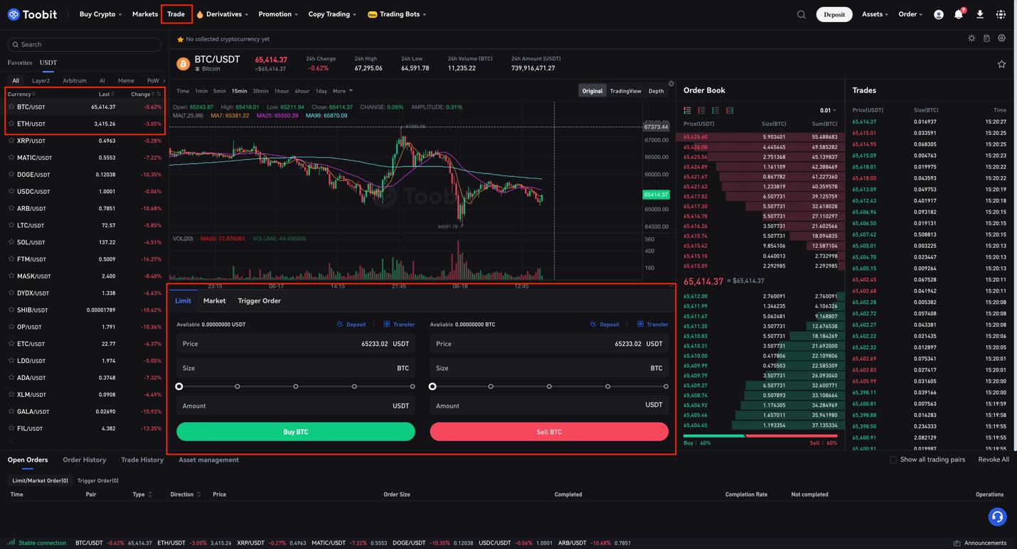Click the download app icon
1017x549 pixels.
click(980, 14)
